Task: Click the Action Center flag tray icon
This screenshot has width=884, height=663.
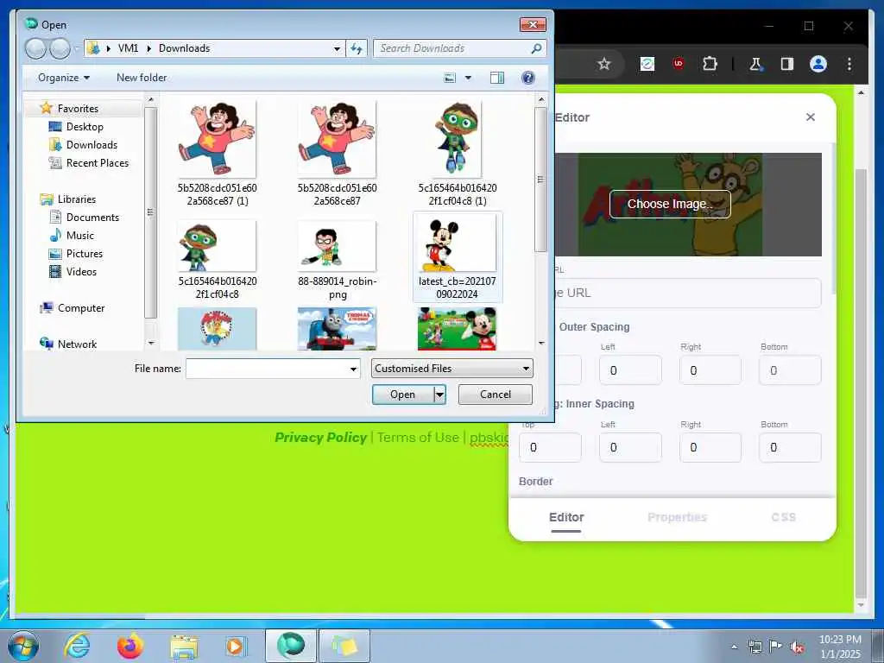Action: pos(776,647)
